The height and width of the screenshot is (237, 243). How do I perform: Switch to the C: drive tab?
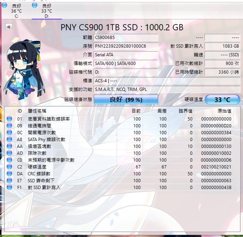click(x=16, y=11)
